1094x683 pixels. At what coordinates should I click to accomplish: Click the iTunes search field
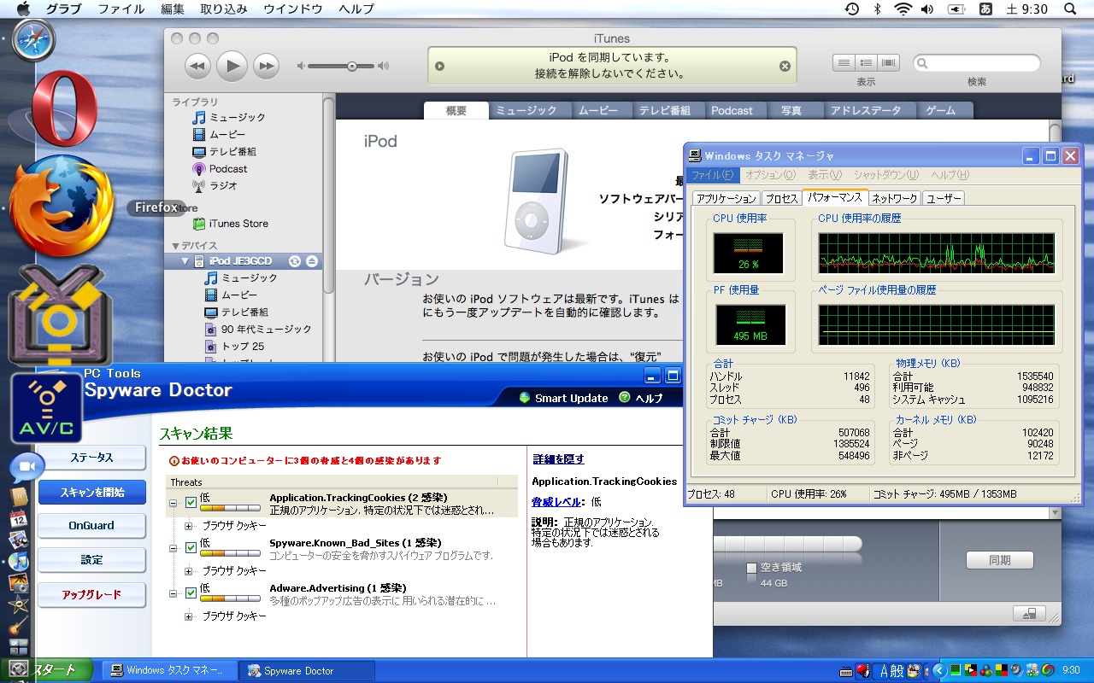[977, 61]
